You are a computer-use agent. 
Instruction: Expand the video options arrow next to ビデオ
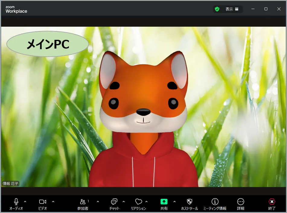click(x=53, y=202)
